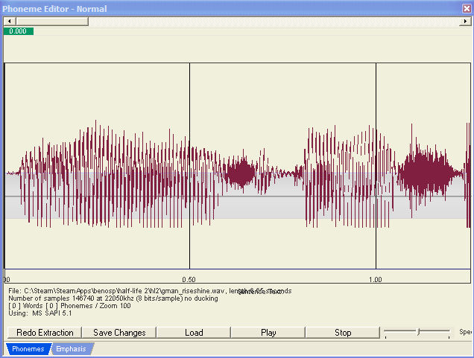Click the Save Changes button
Viewport: 474px width, 358px height.
click(119, 333)
